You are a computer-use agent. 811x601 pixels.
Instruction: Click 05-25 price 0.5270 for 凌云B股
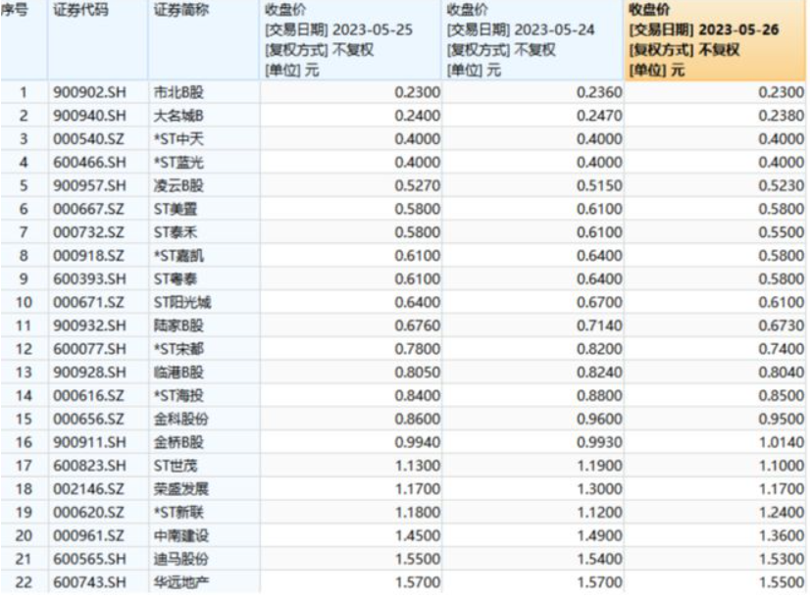[418, 185]
